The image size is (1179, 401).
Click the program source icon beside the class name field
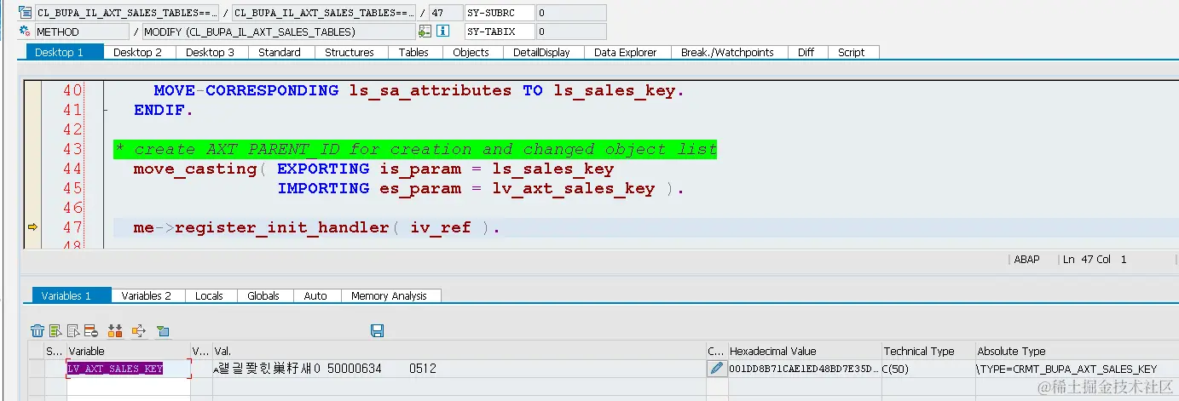coord(25,13)
